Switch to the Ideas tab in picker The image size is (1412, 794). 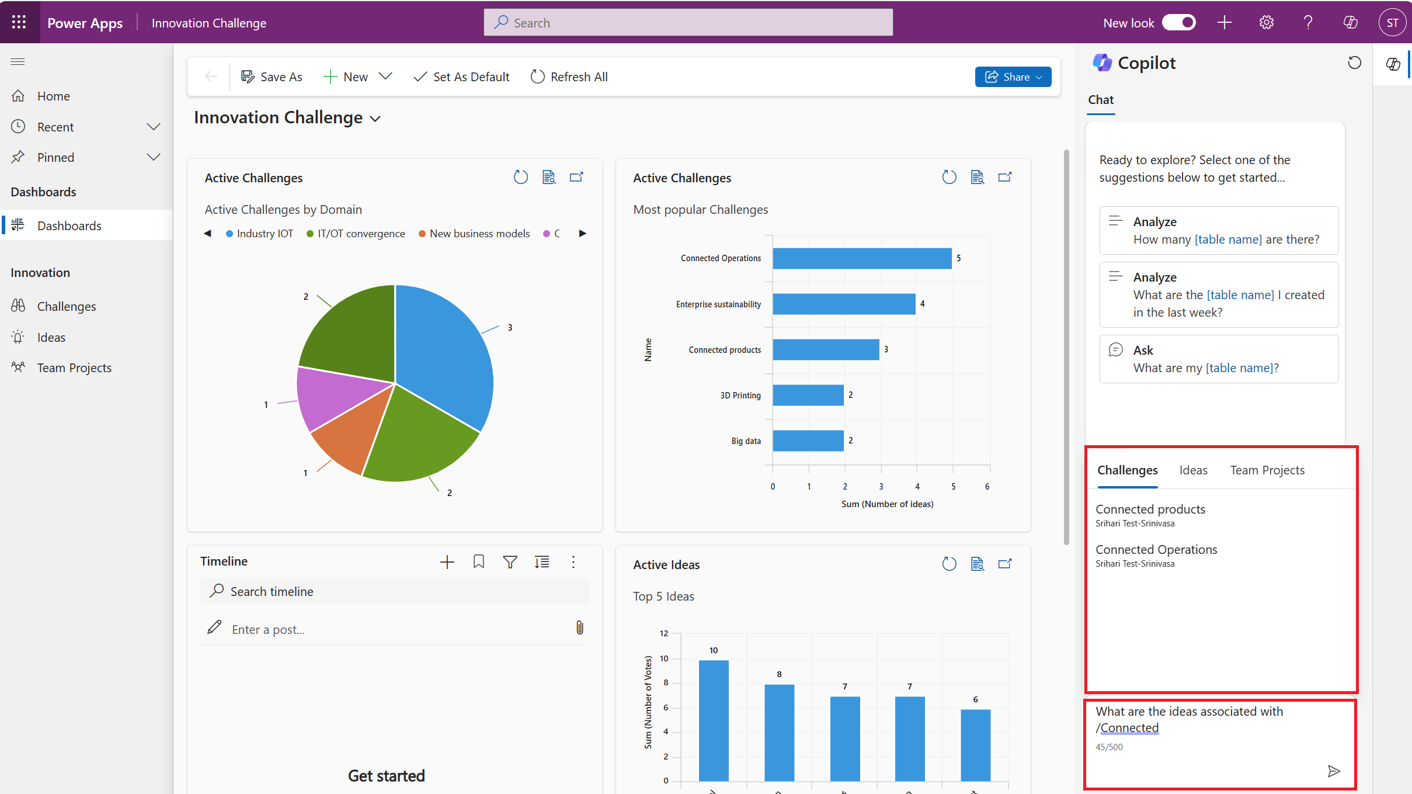click(x=1193, y=470)
